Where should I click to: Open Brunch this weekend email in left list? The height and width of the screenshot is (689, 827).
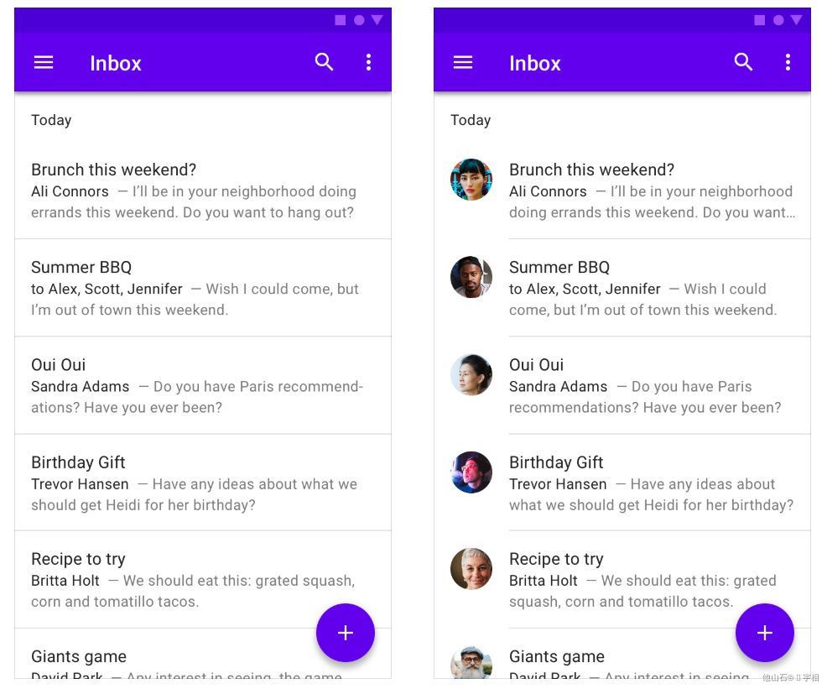pos(203,191)
